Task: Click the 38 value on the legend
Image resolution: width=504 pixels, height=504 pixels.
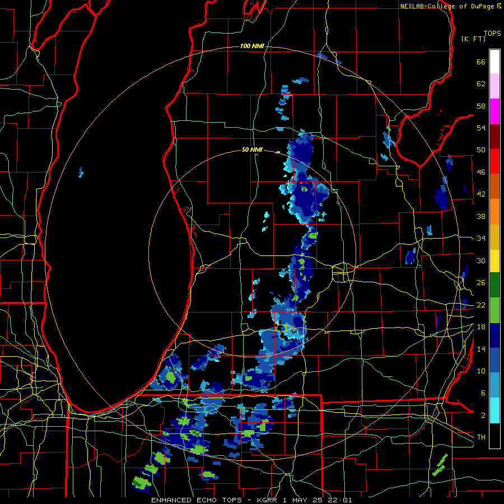Action: click(481, 216)
